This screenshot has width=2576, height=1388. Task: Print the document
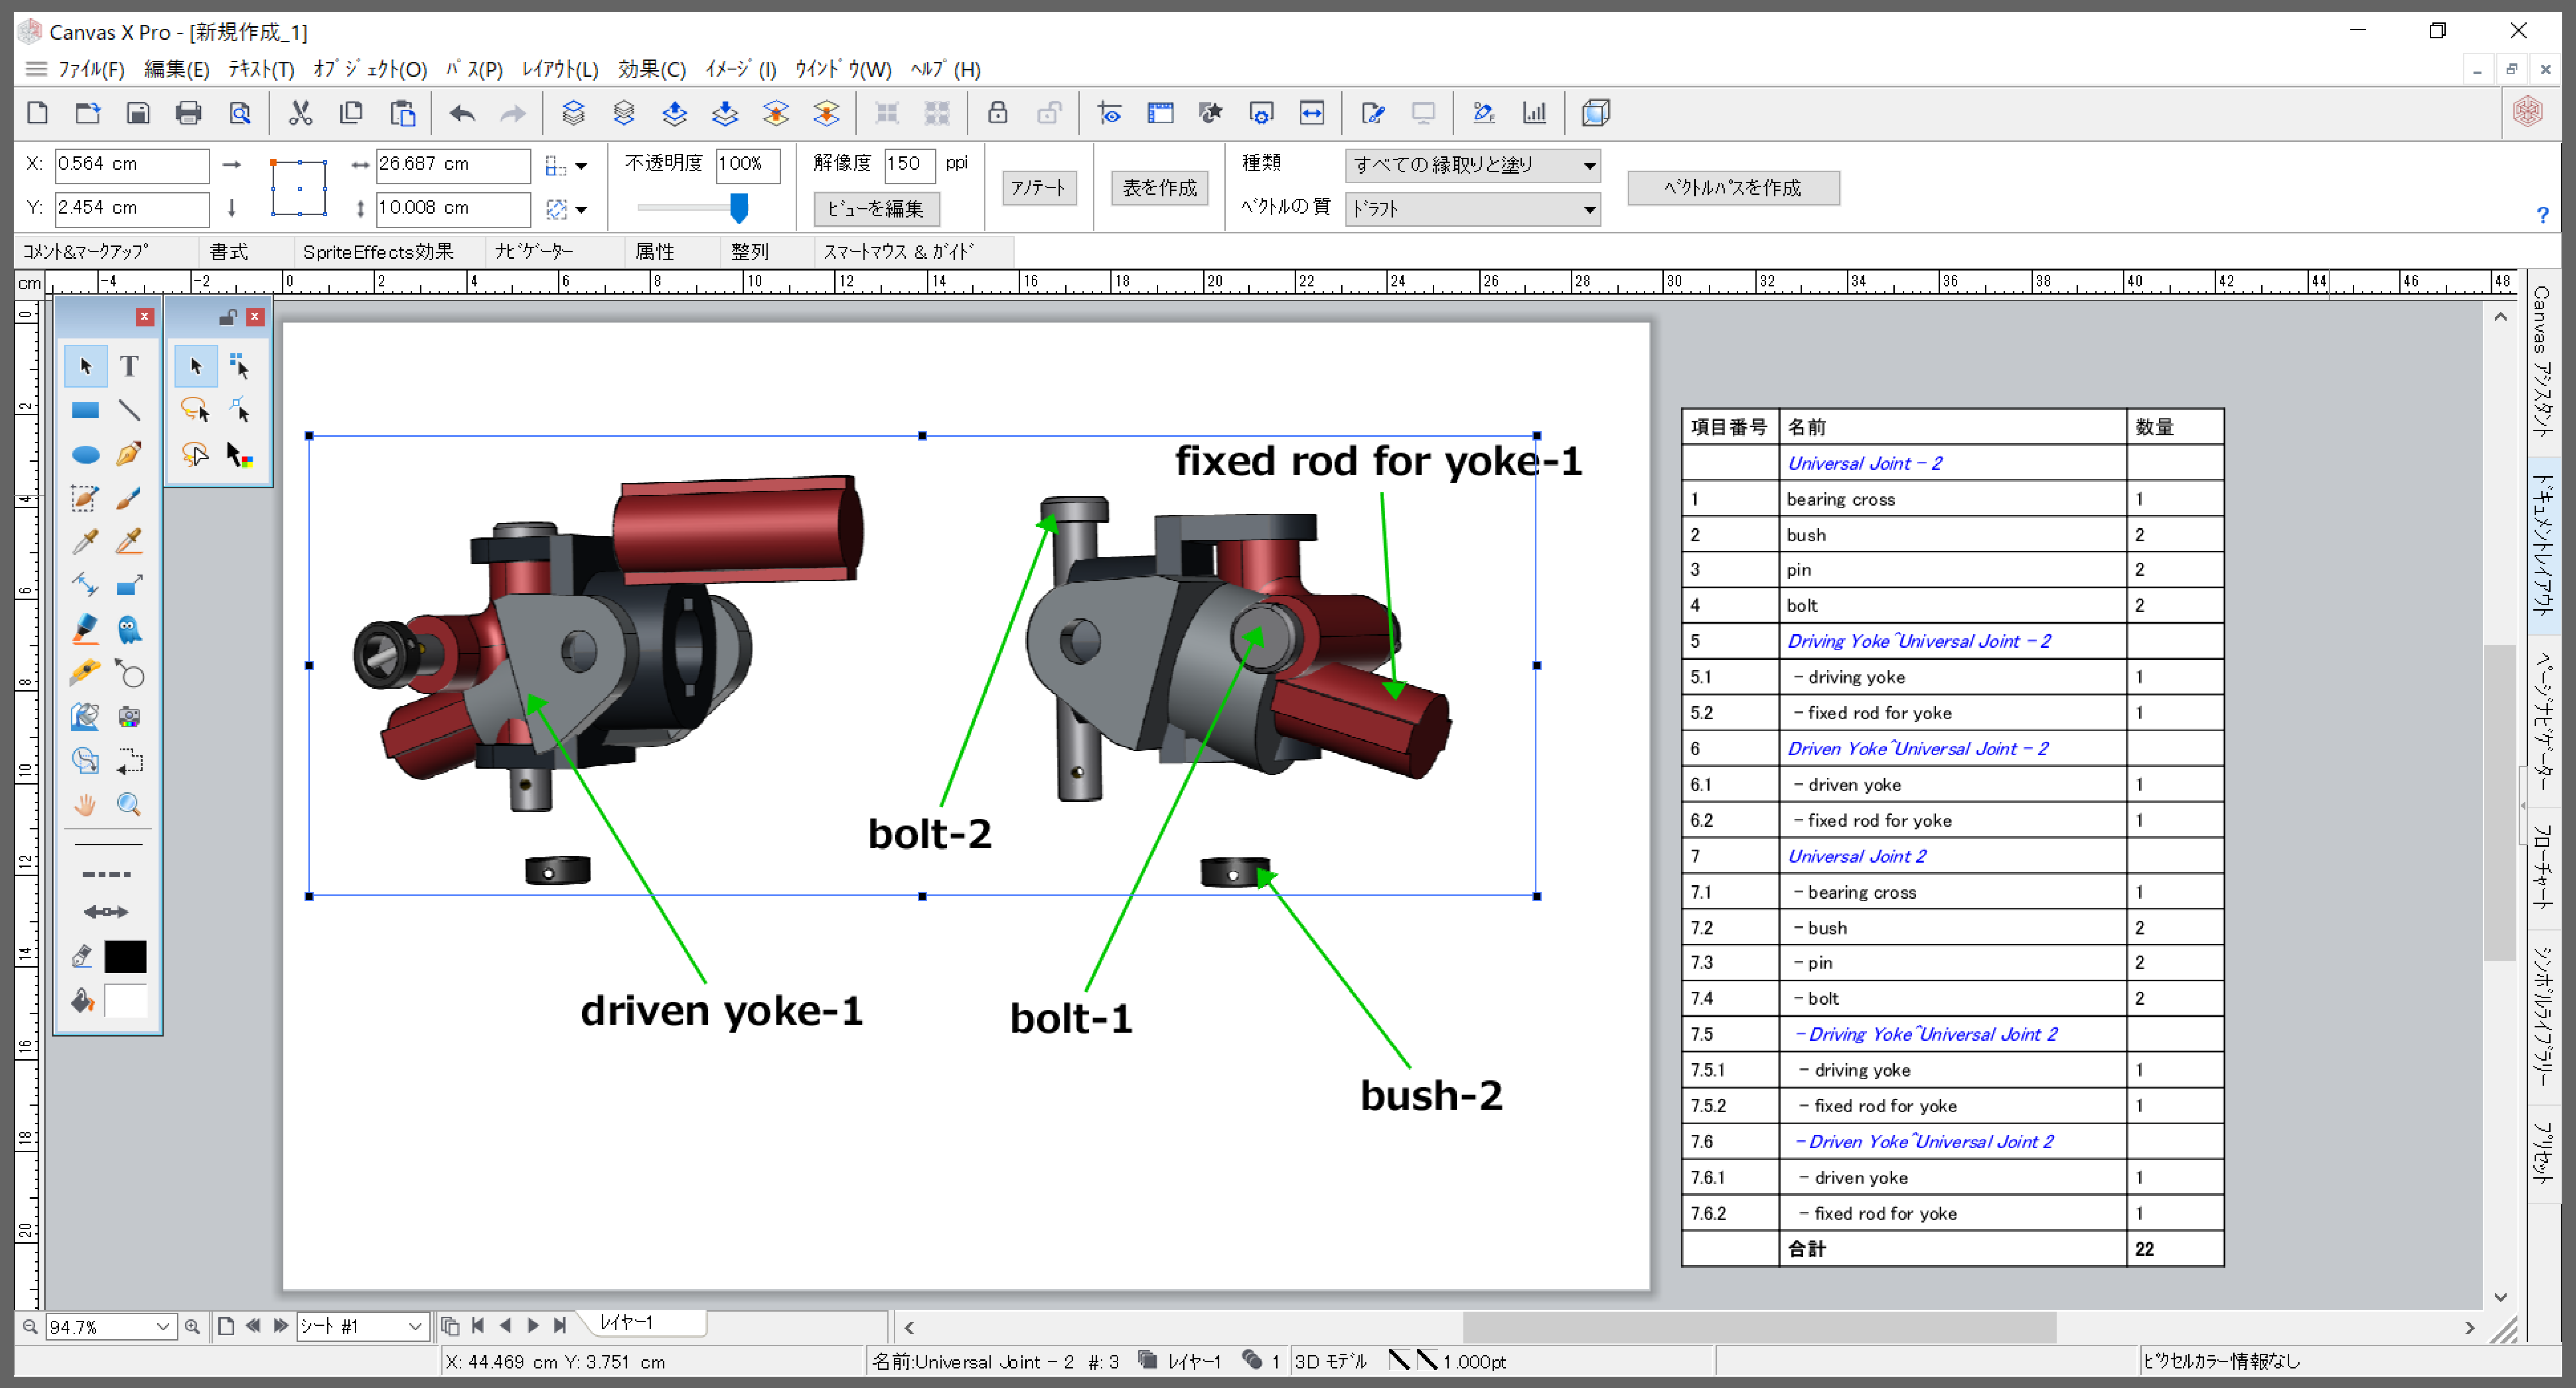pos(188,113)
